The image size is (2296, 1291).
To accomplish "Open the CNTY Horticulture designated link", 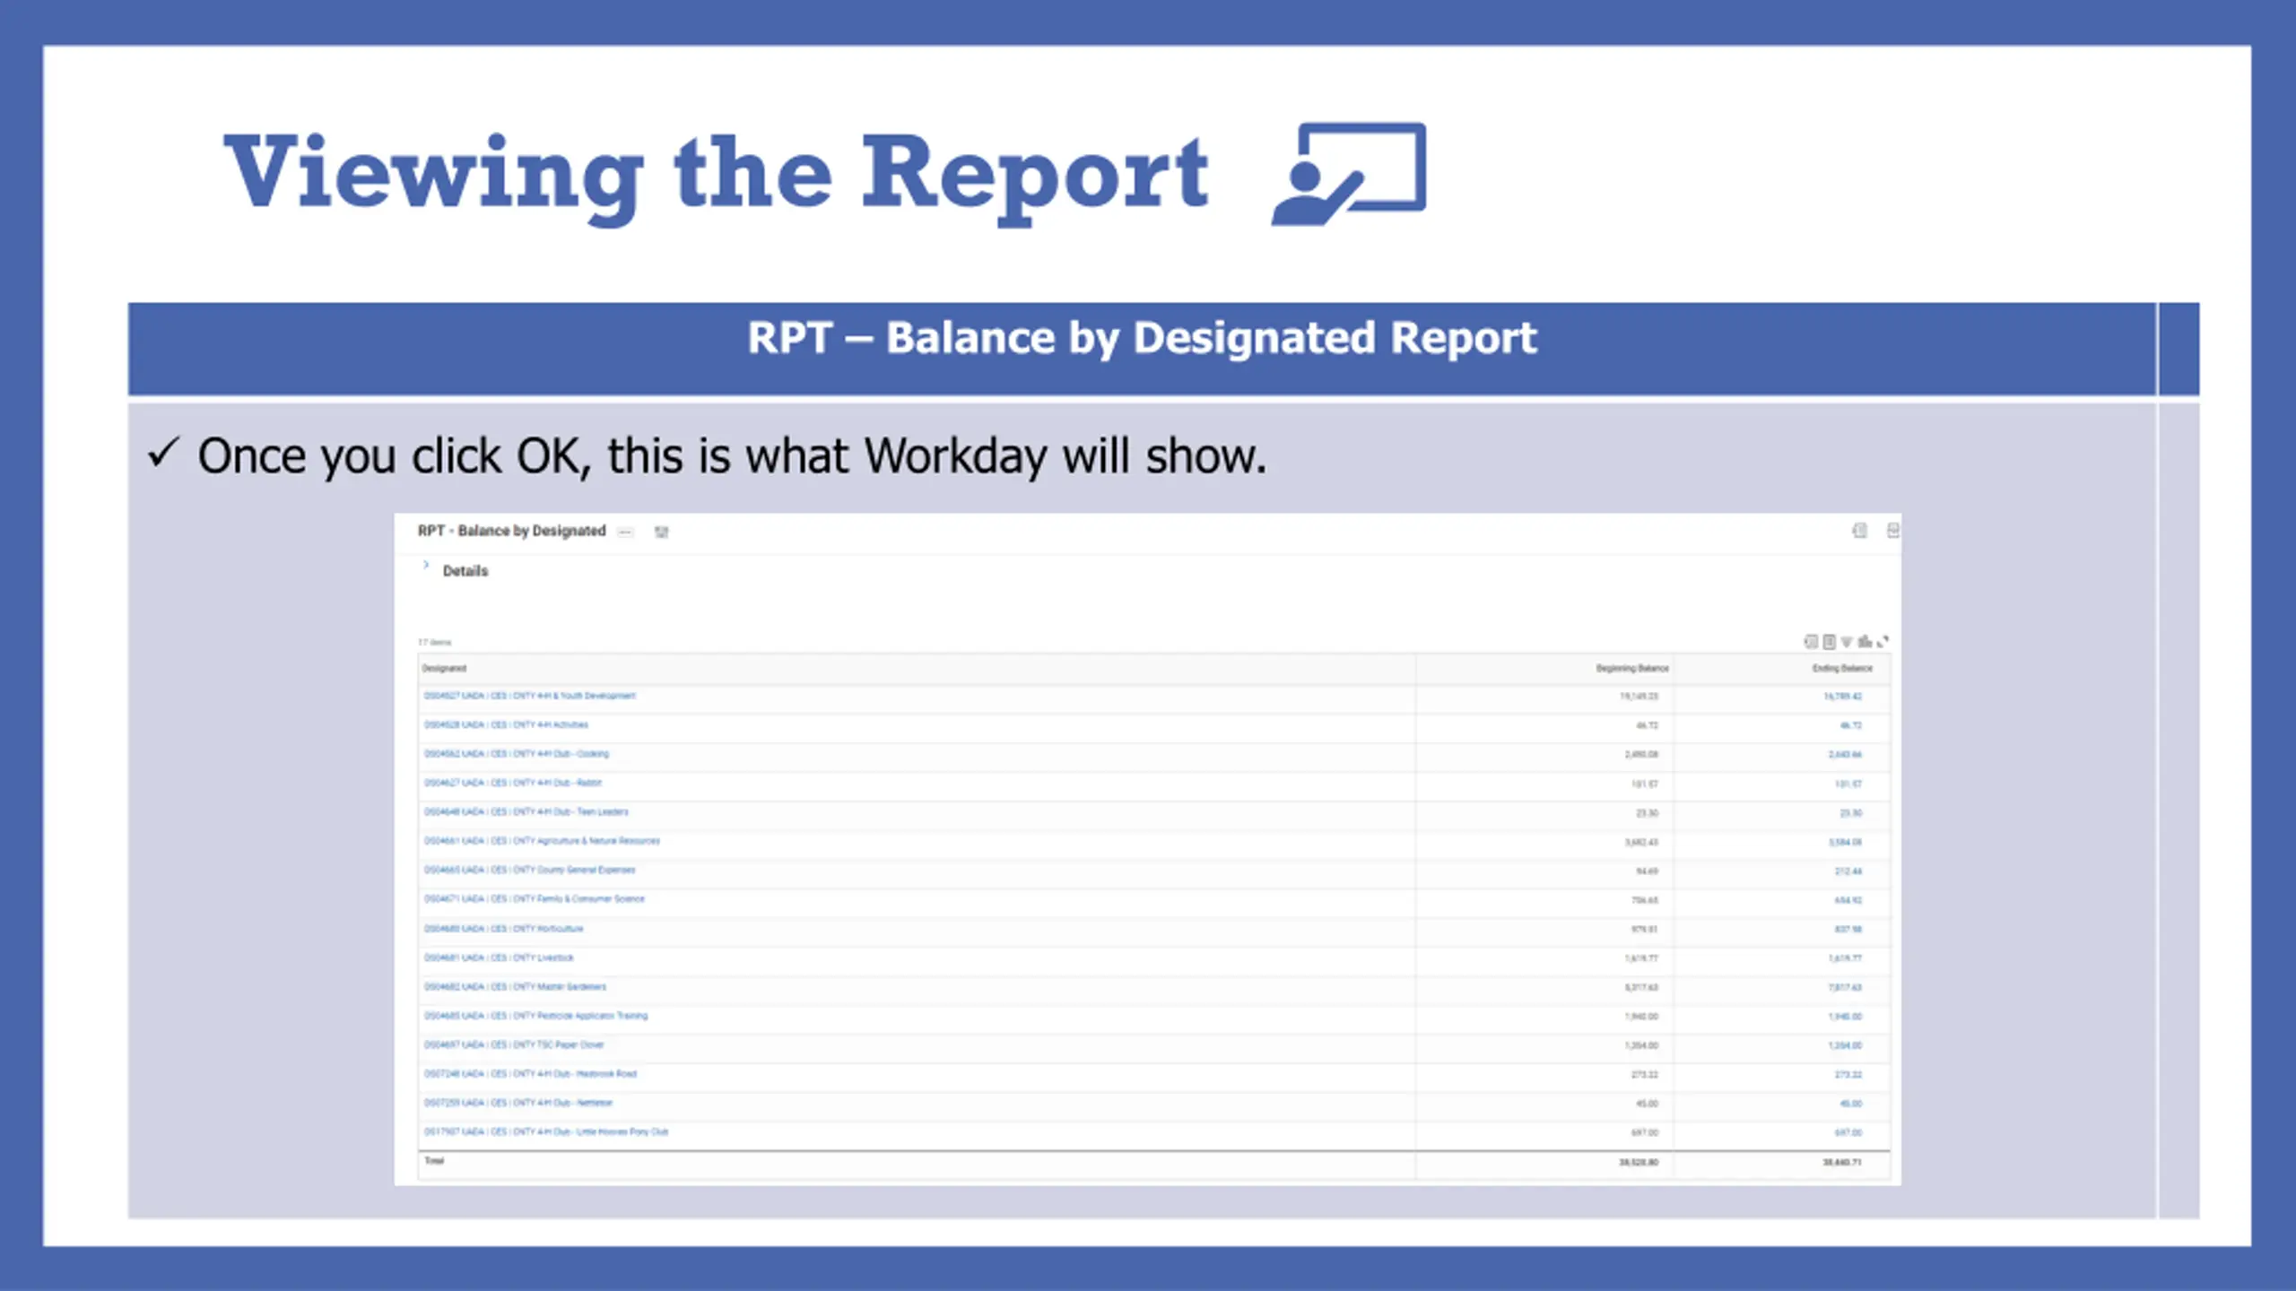I will coord(504,929).
